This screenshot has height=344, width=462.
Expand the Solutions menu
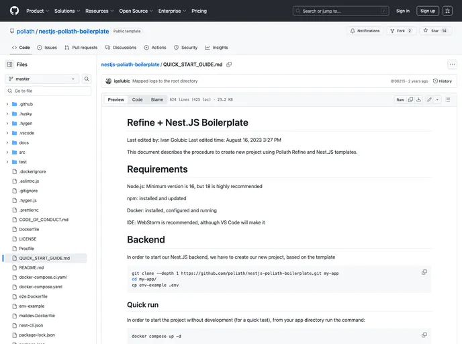point(67,11)
